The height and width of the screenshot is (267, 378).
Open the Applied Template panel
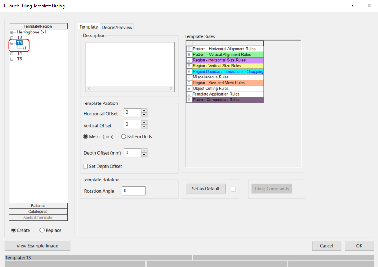click(38, 218)
